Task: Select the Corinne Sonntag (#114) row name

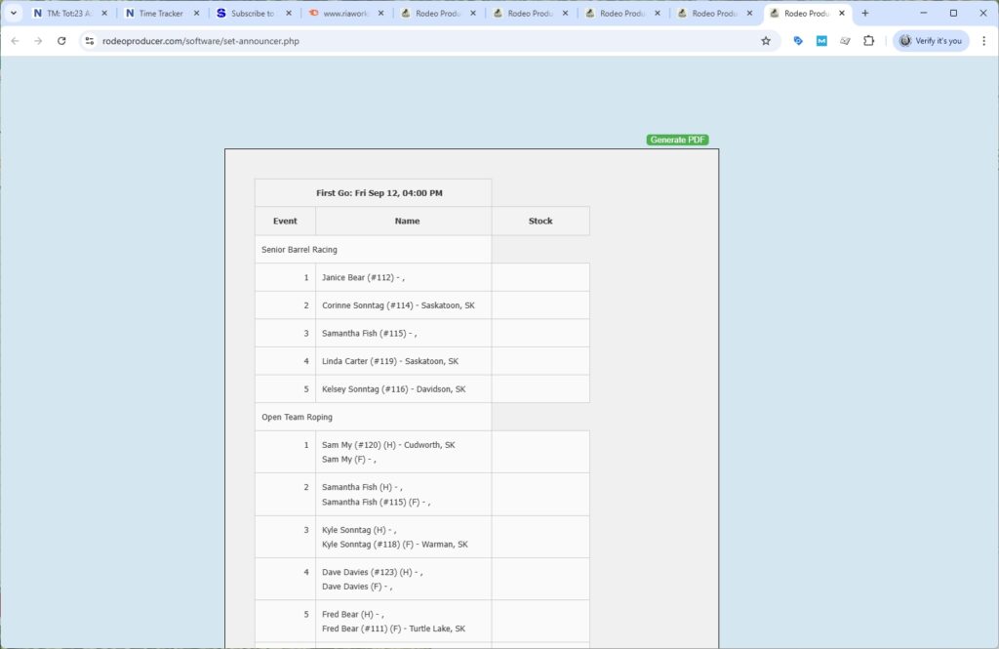Action: (398, 305)
